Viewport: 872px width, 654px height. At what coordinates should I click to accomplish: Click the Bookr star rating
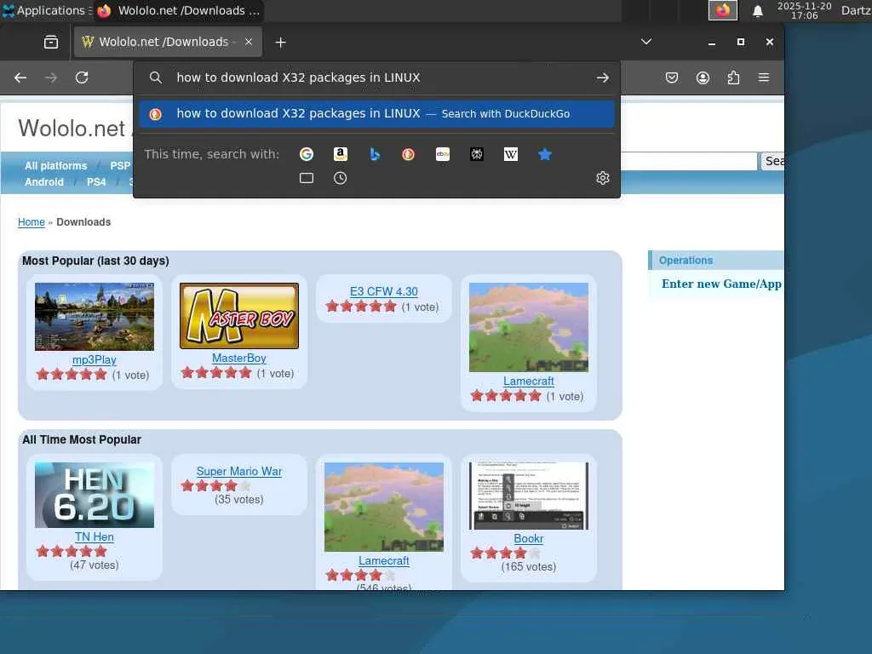(x=505, y=553)
